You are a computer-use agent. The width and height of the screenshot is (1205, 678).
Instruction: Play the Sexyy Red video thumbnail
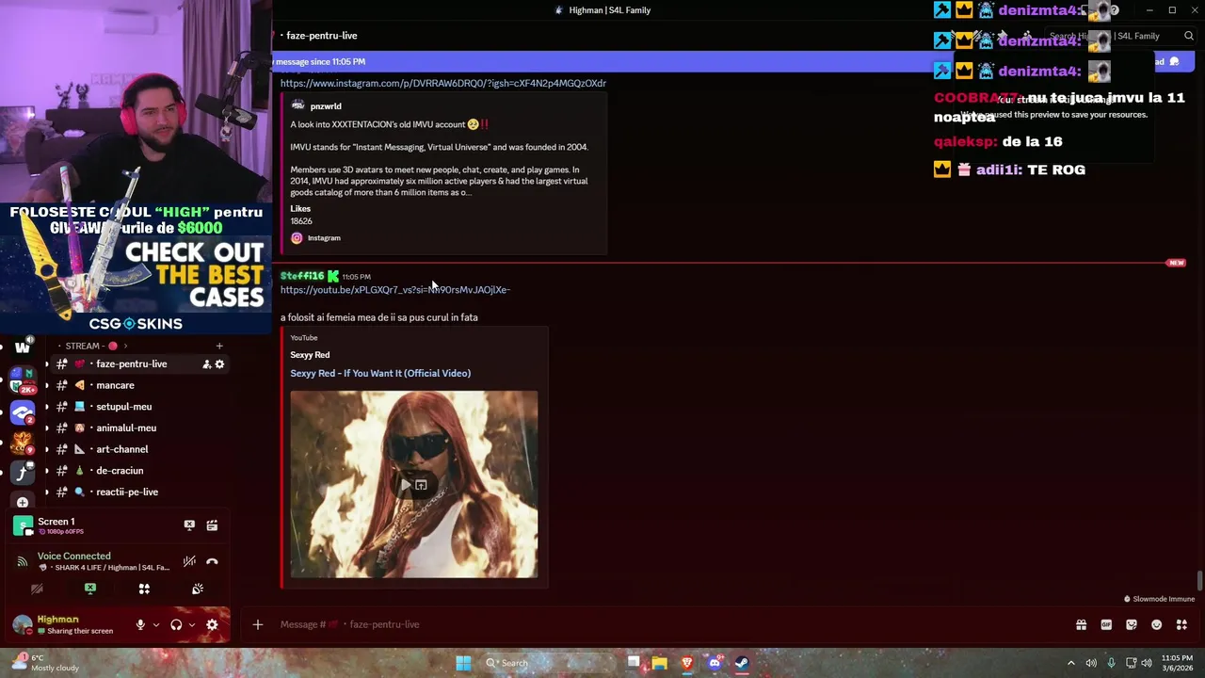(408, 485)
